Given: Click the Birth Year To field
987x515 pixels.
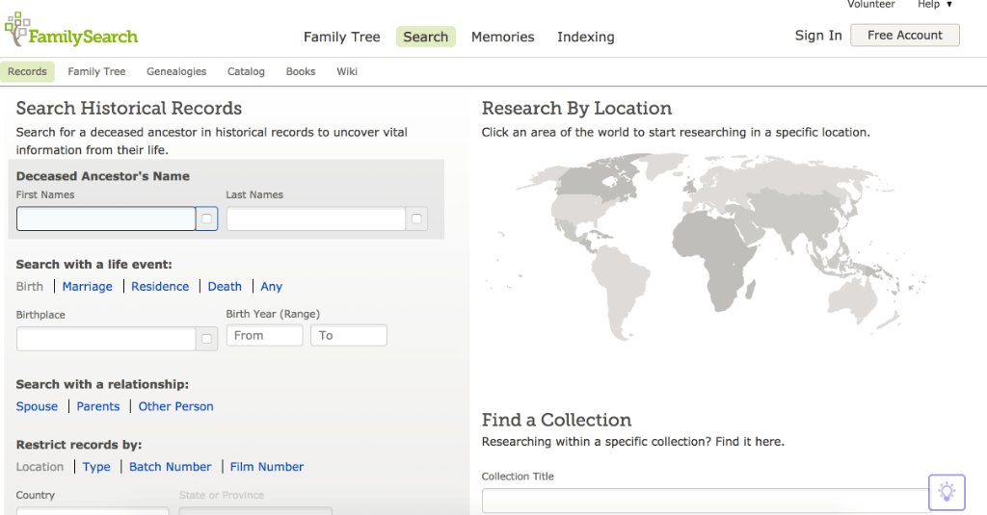Looking at the screenshot, I should (x=349, y=335).
